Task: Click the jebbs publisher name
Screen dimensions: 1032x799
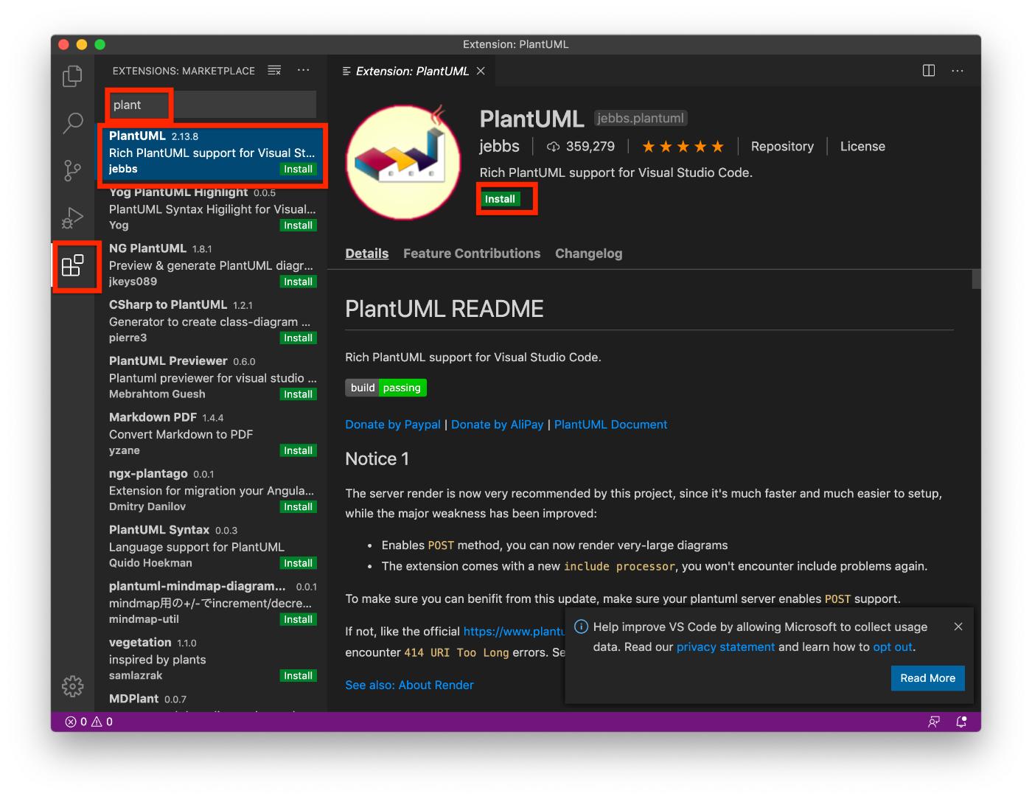Action: click(x=500, y=147)
